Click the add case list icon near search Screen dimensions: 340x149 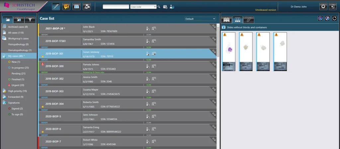(165, 7)
